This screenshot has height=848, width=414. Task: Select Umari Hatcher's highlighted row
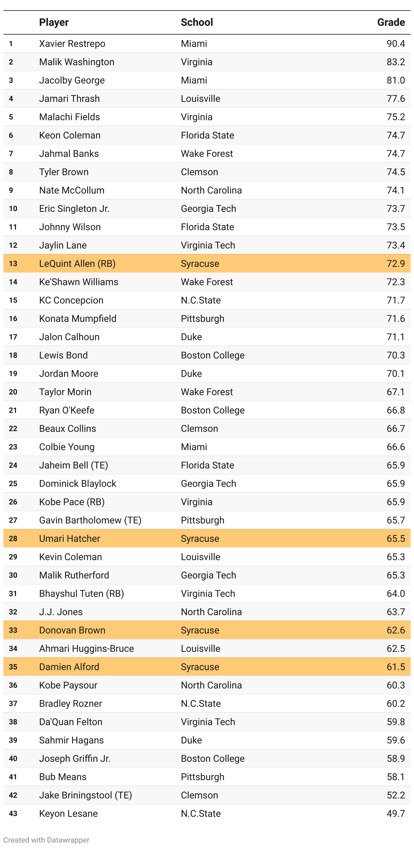click(207, 538)
